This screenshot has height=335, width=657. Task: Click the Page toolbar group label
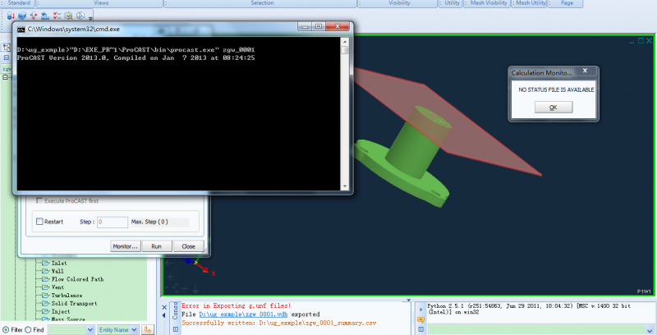click(x=567, y=3)
